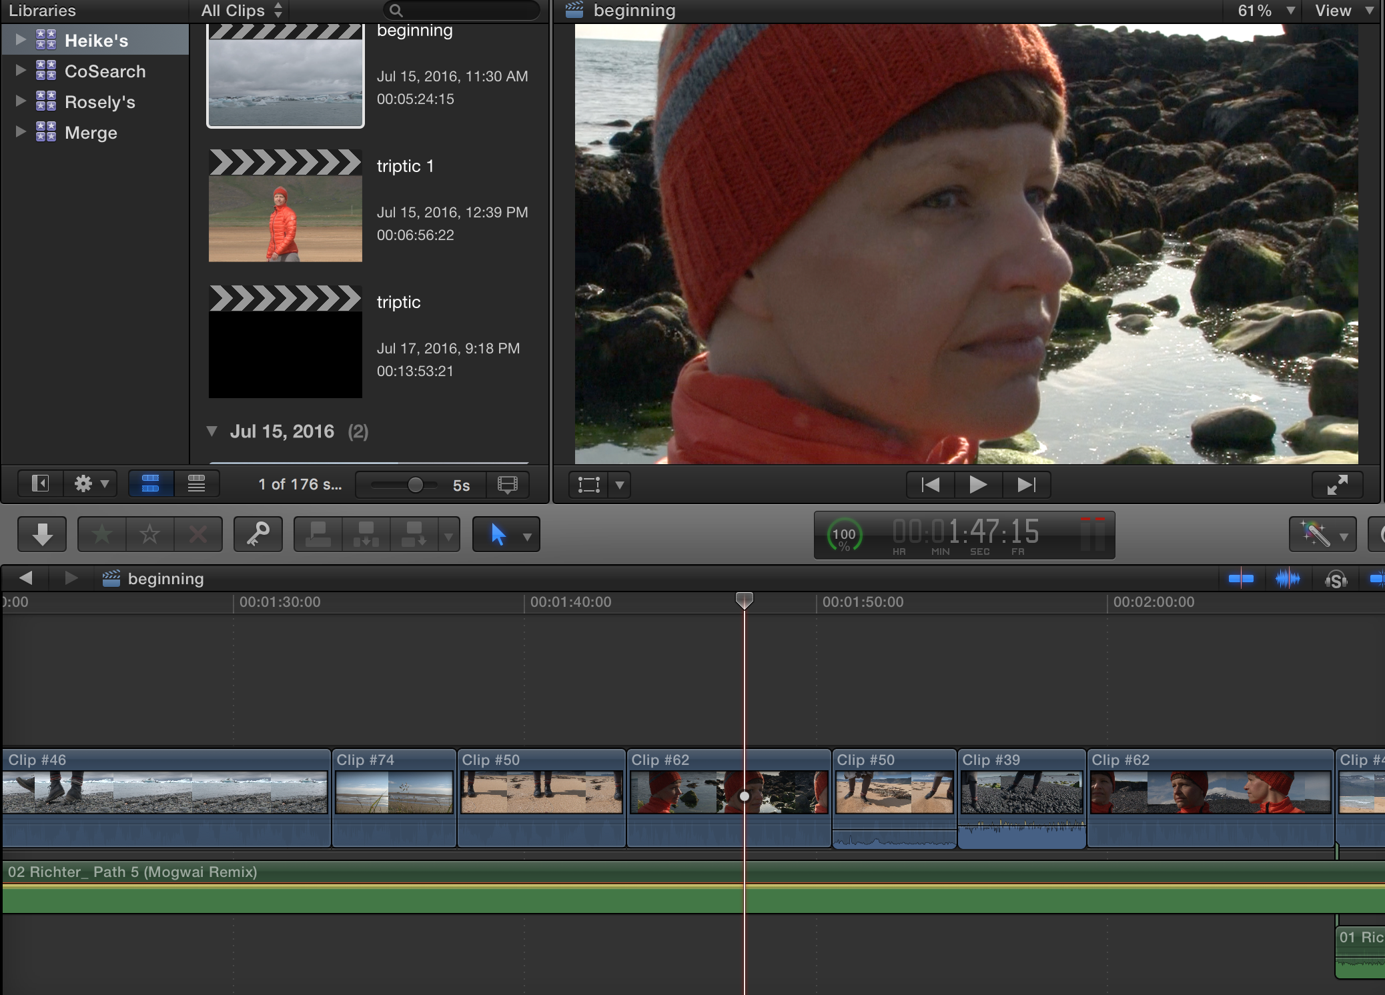The height and width of the screenshot is (995, 1385).
Task: Click the red X reject button
Action: (x=197, y=534)
